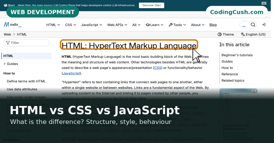Click the login arrow icon
The width and height of the screenshot is (274, 143).
[264, 25]
